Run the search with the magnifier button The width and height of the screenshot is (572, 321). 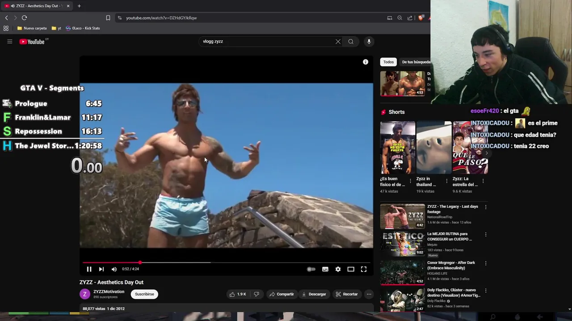click(x=351, y=41)
